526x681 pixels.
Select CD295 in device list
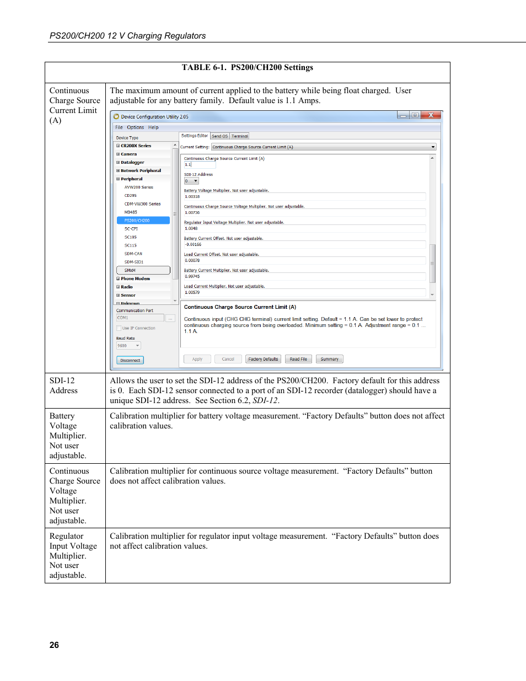point(131,196)
